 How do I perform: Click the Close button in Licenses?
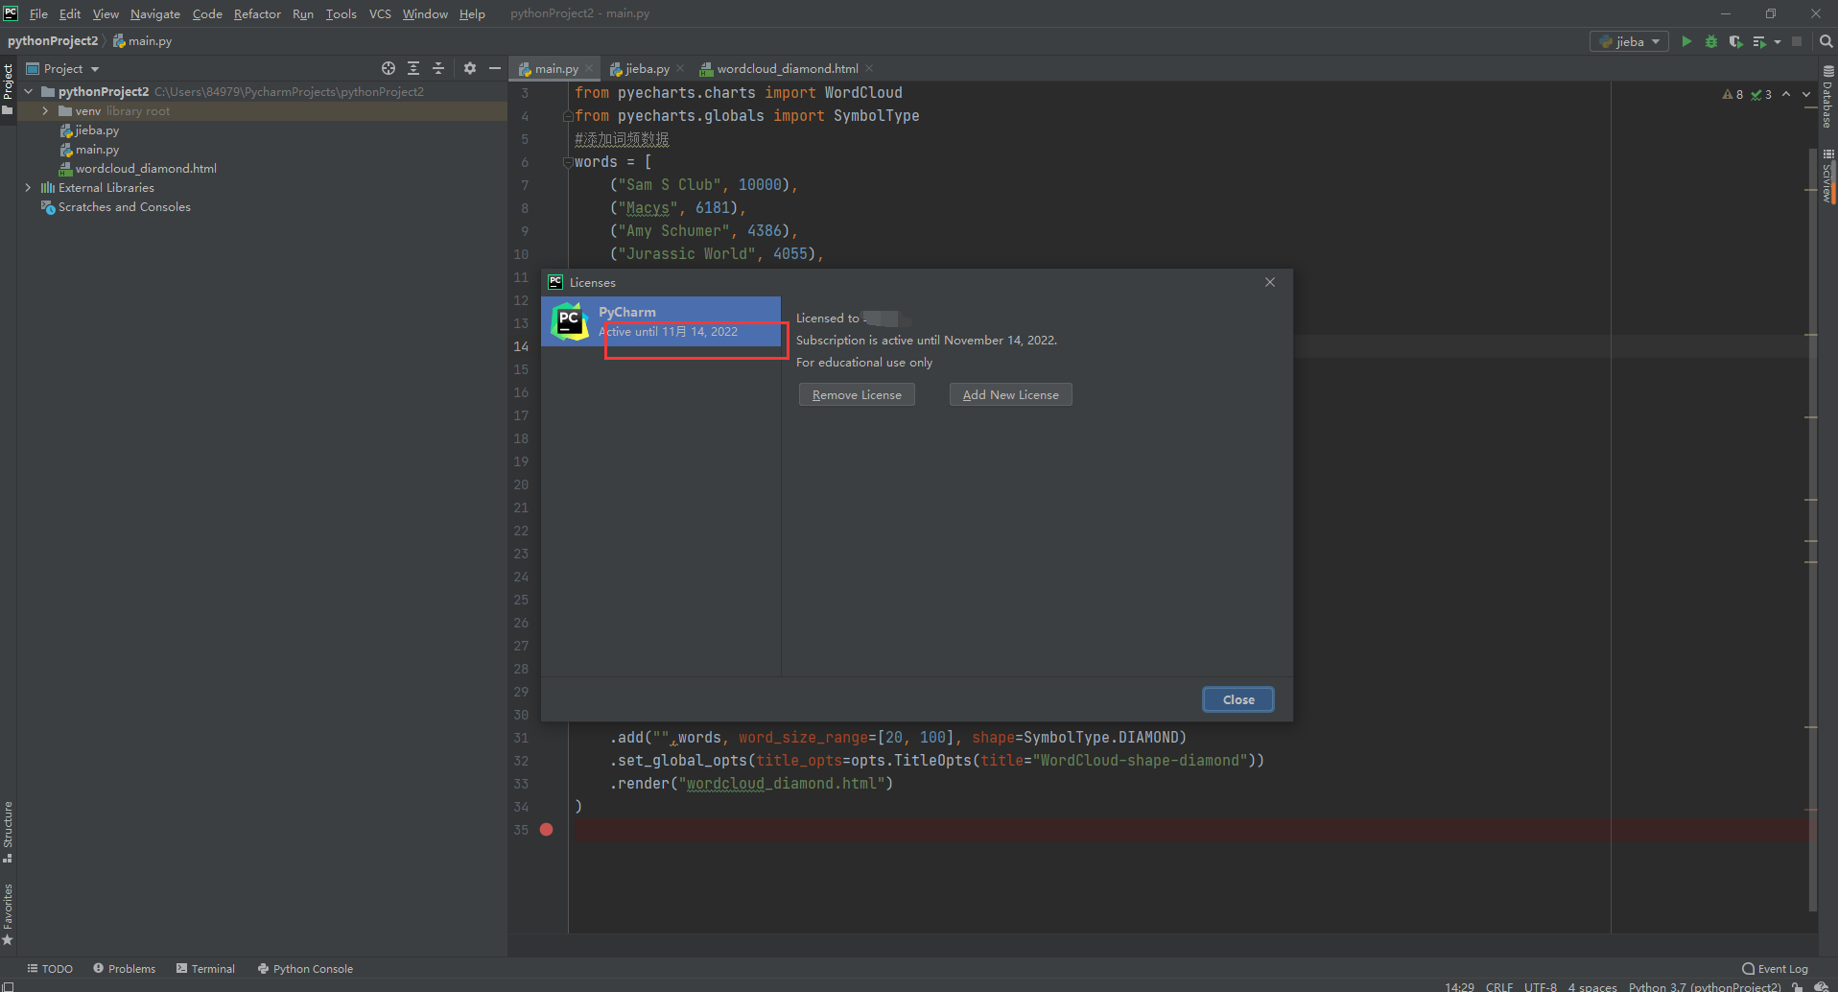1237,699
